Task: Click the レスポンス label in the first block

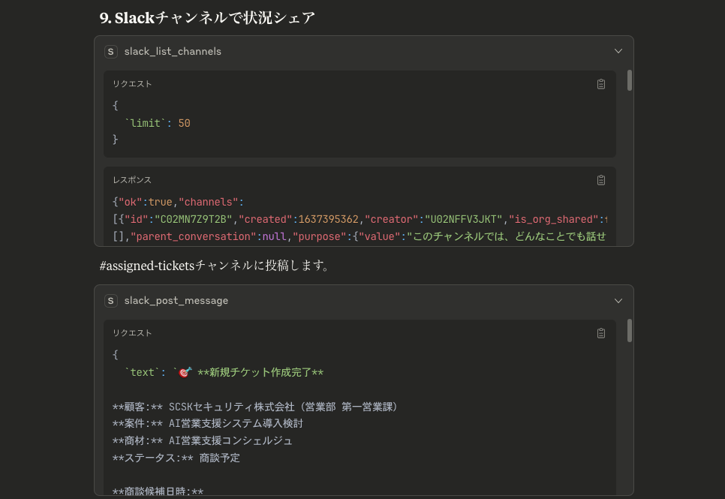Action: coord(132,180)
